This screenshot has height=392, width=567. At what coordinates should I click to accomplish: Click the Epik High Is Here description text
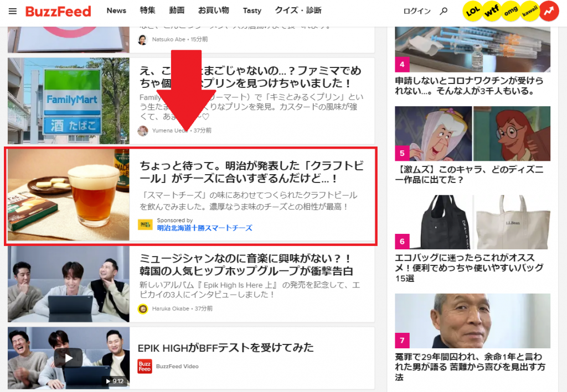click(250, 290)
